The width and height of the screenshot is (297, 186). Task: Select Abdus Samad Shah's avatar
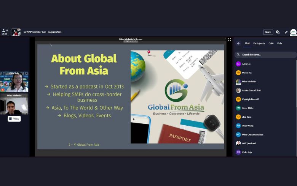pyautogui.click(x=238, y=90)
